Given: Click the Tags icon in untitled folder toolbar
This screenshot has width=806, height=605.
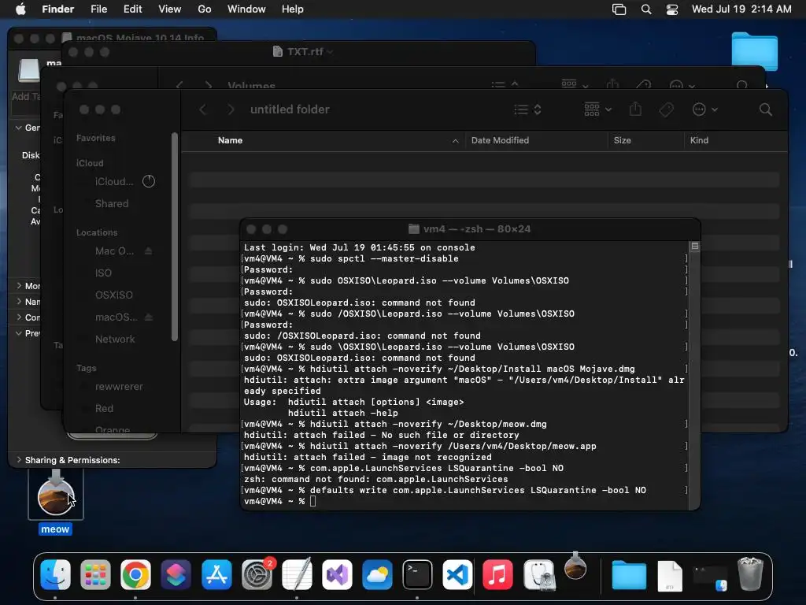Looking at the screenshot, I should [667, 109].
